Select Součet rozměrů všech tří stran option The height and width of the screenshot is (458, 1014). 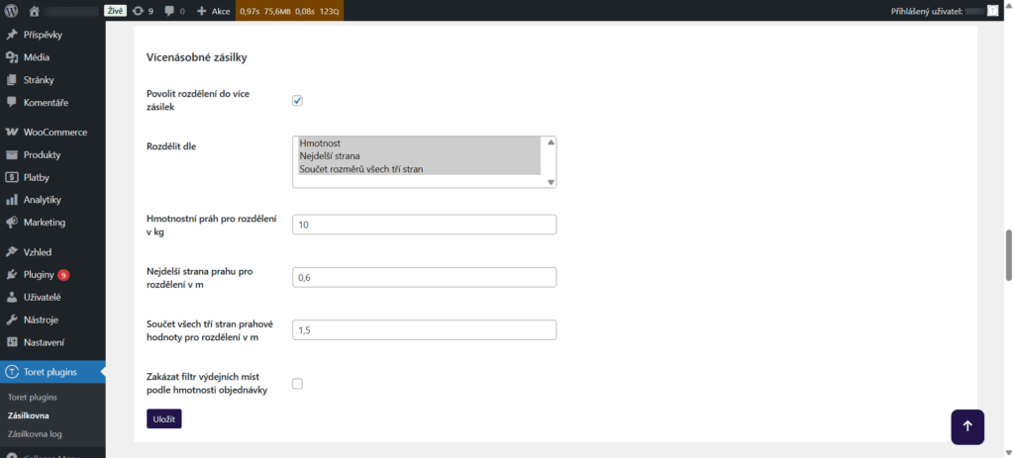pos(419,169)
